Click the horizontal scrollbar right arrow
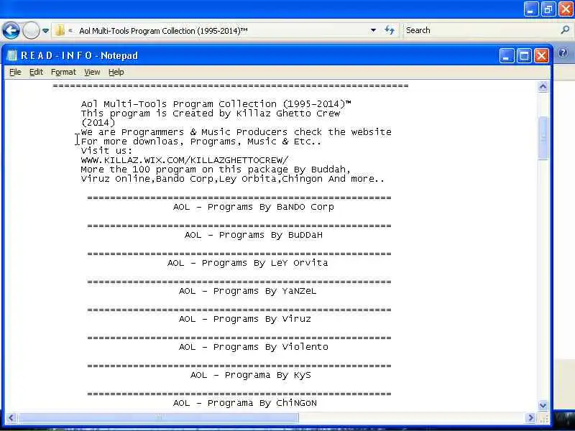575x431 pixels. (530, 418)
